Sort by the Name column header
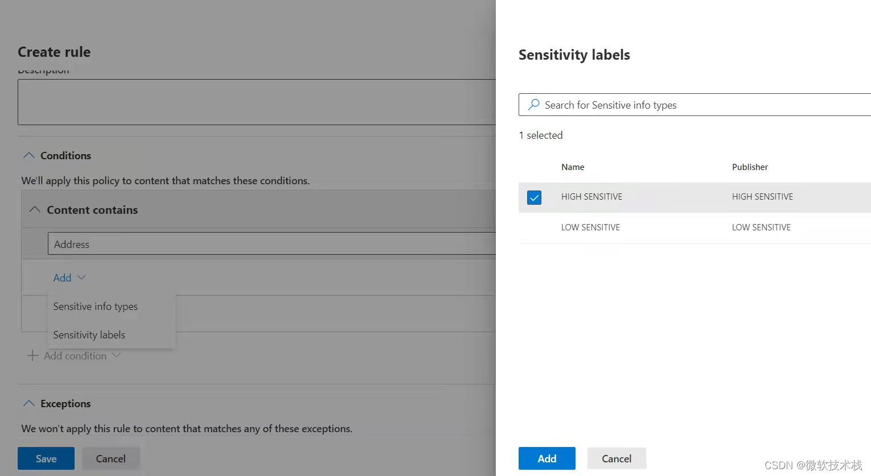This screenshot has height=476, width=871. tap(572, 167)
